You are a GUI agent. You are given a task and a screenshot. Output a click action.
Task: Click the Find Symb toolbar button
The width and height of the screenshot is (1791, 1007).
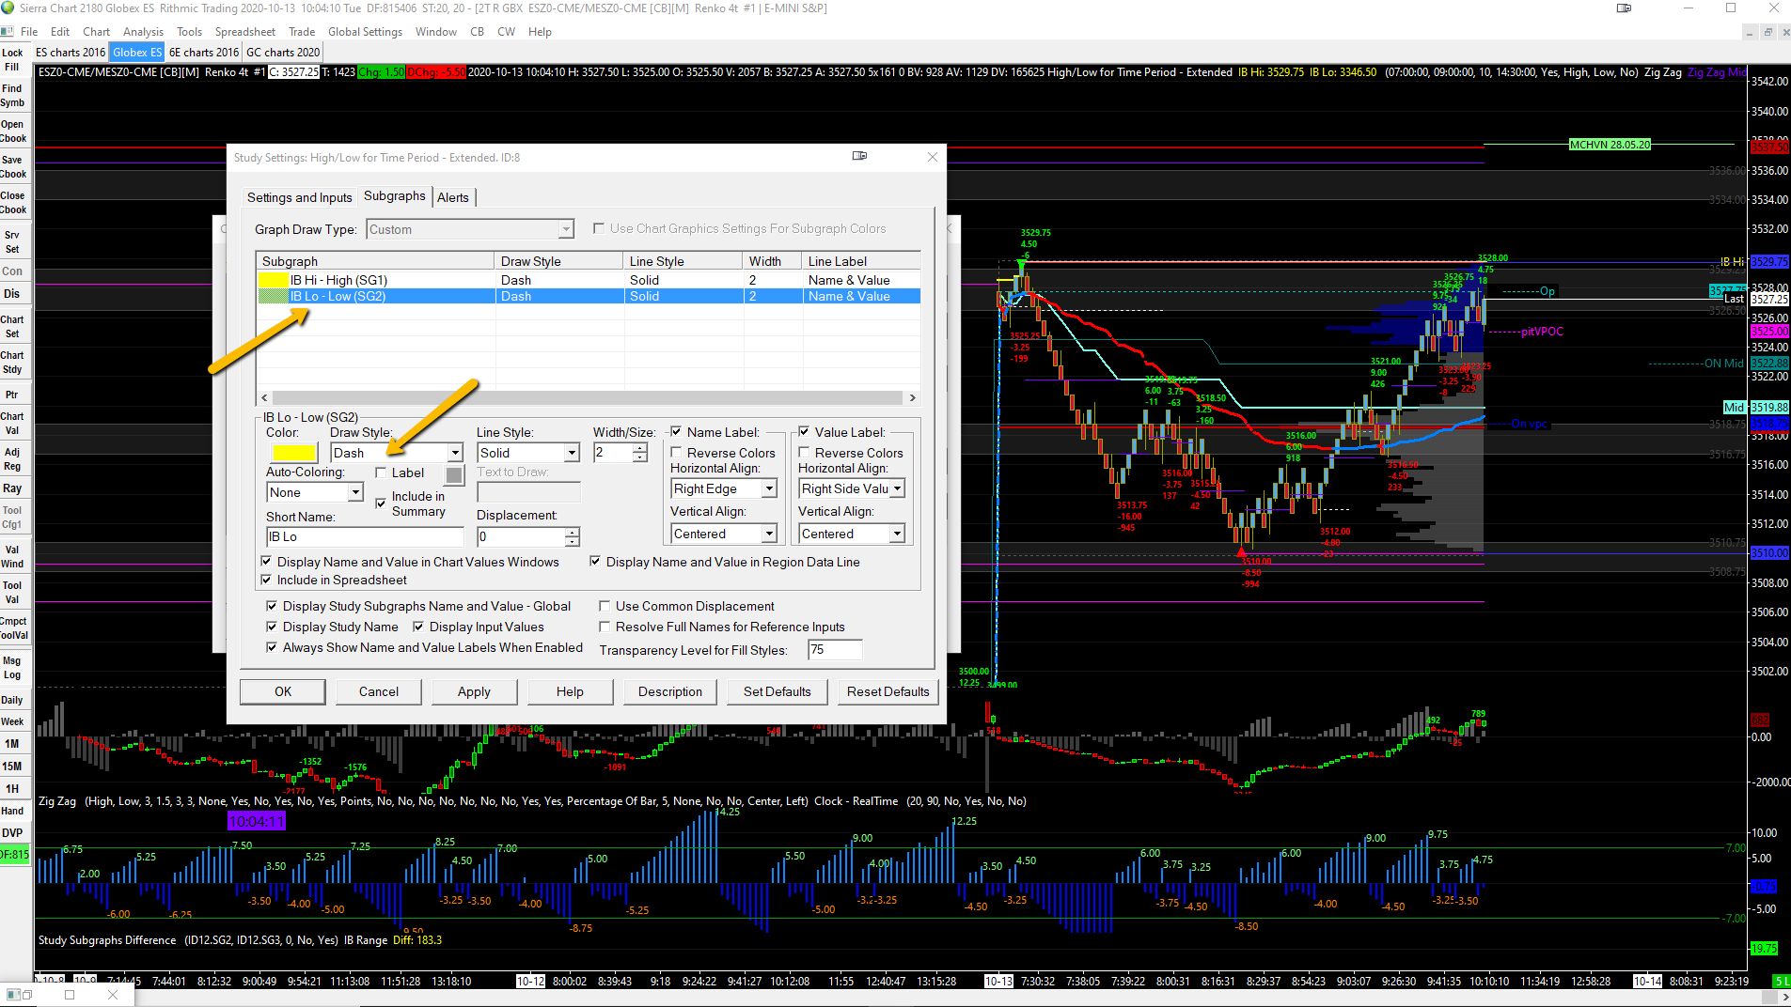12,96
